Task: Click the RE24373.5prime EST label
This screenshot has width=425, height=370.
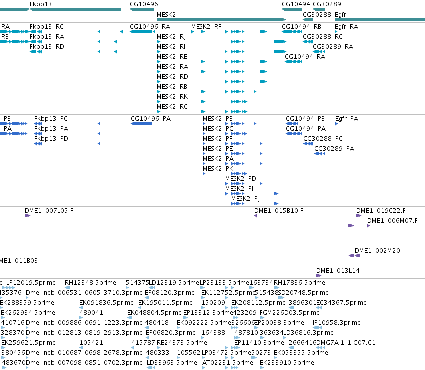Action: 182,343
